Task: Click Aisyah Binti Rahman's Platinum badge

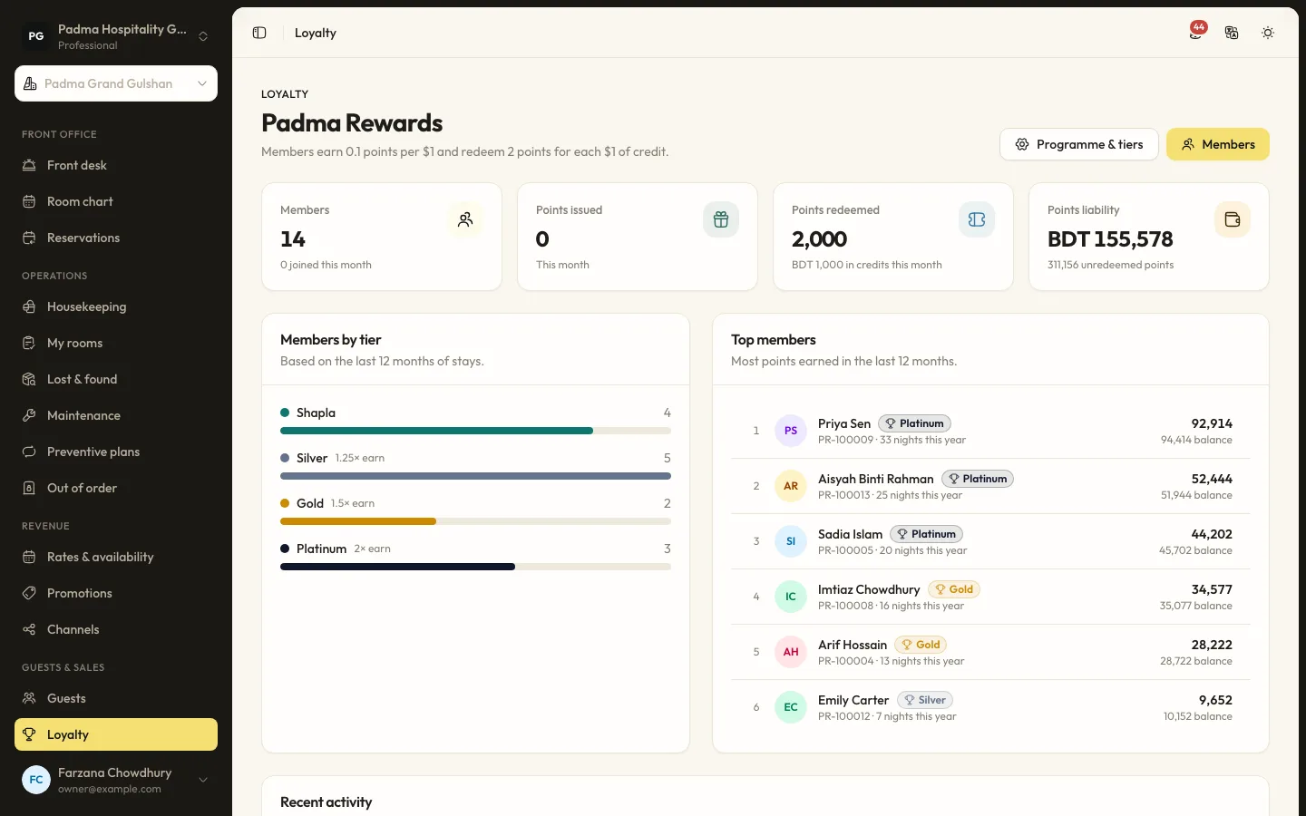Action: (978, 479)
